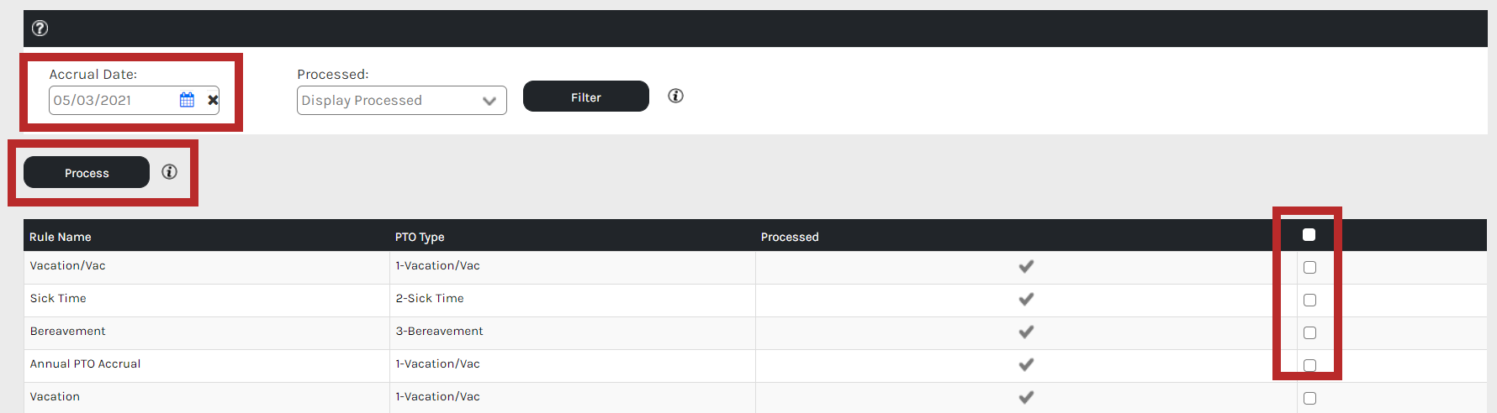Check the Bereavement rule checkbox
The width and height of the screenshot is (1497, 413).
[x=1309, y=333]
